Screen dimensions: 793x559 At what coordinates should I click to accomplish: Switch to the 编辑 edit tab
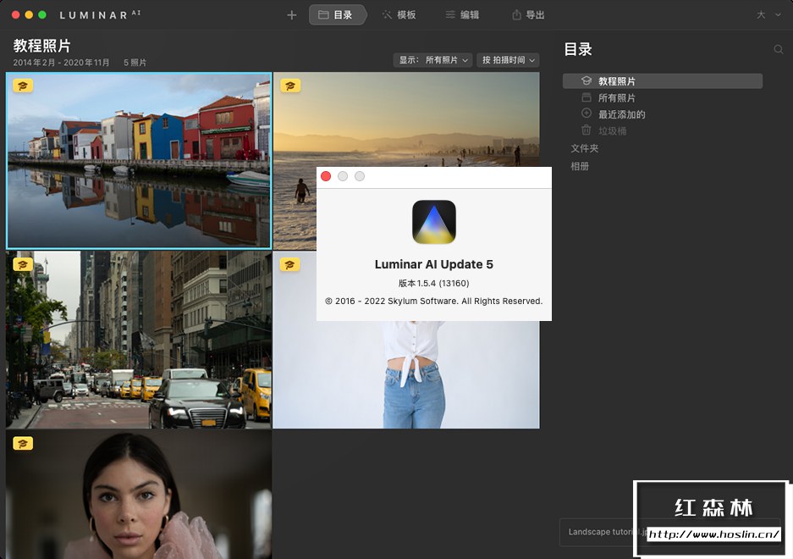[462, 15]
